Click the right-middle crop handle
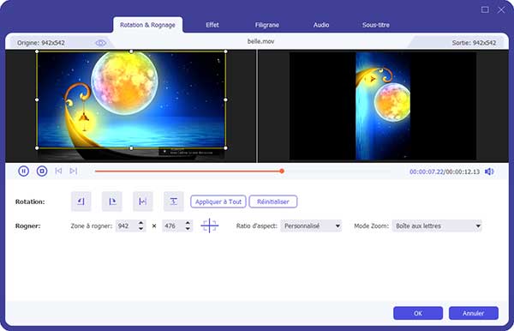Screen dimensions: 514x331 point(225,99)
